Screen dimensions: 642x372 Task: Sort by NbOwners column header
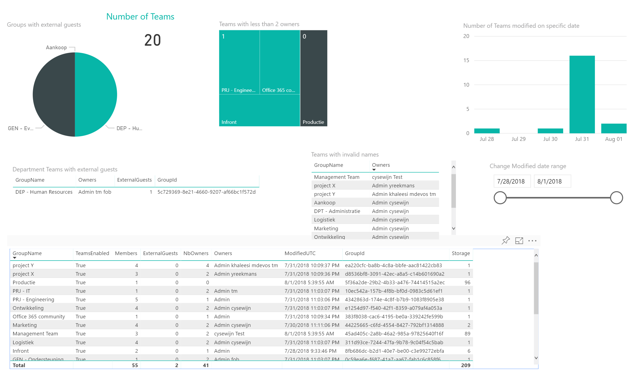tap(196, 253)
